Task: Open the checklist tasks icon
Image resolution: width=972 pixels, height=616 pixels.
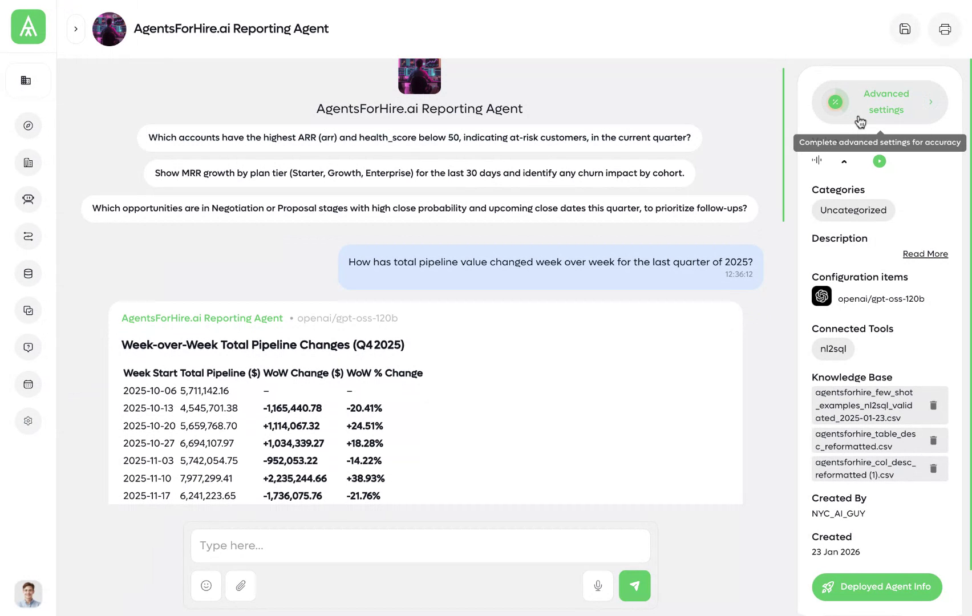Action: coord(28,310)
